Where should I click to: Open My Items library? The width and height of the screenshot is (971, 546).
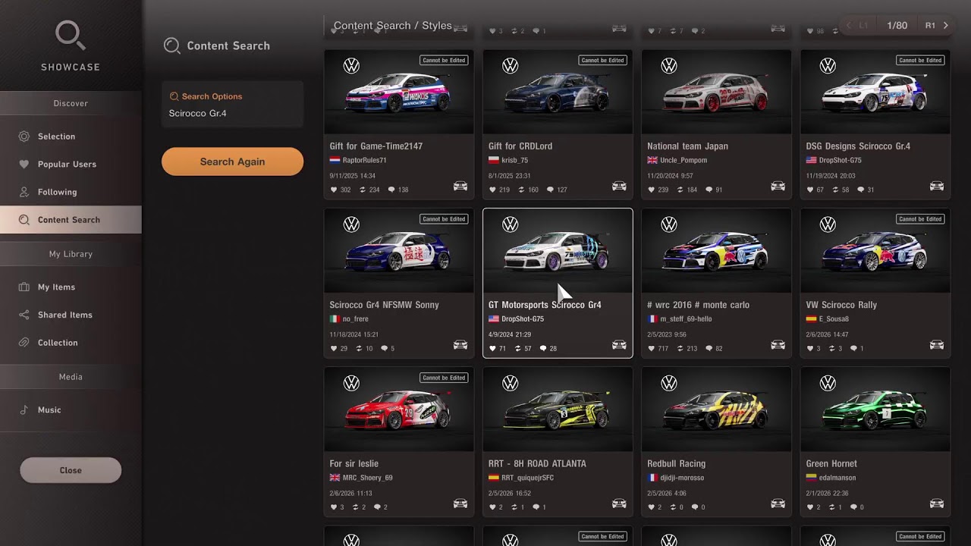[71, 287]
